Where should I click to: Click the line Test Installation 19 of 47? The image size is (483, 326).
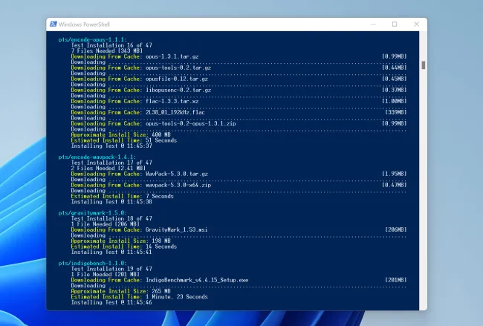[x=111, y=269]
